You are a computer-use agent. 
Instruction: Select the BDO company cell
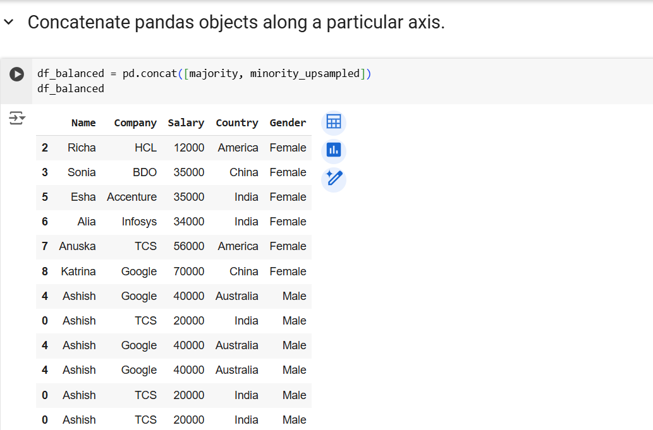pos(145,172)
